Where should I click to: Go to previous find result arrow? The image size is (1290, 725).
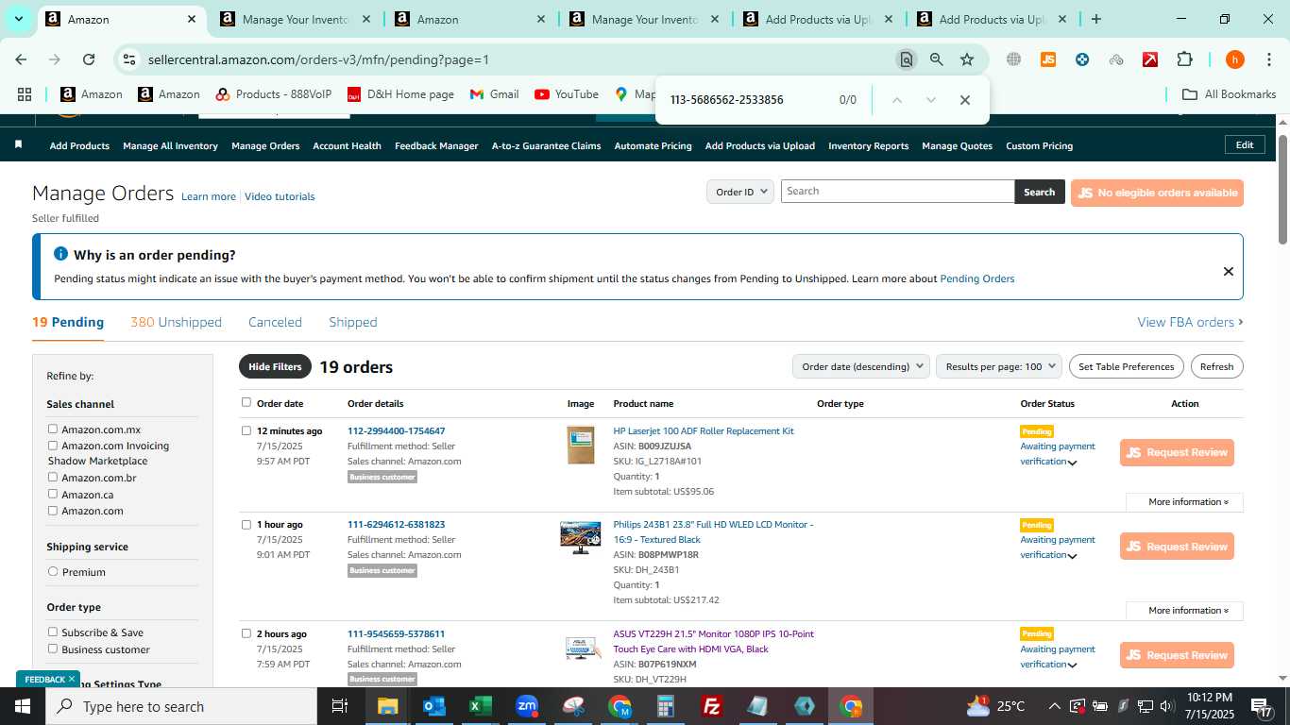(897, 100)
